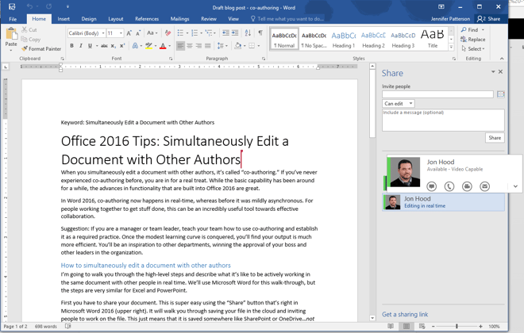Switch to Read Mode view in the status bar
Viewport: 524px width, 333px height.
[391, 327]
